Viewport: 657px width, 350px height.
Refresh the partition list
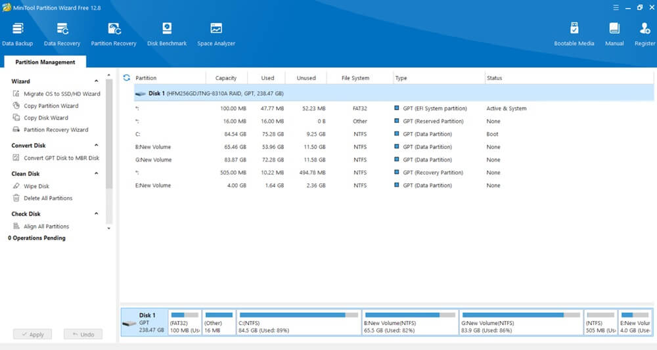click(x=127, y=78)
